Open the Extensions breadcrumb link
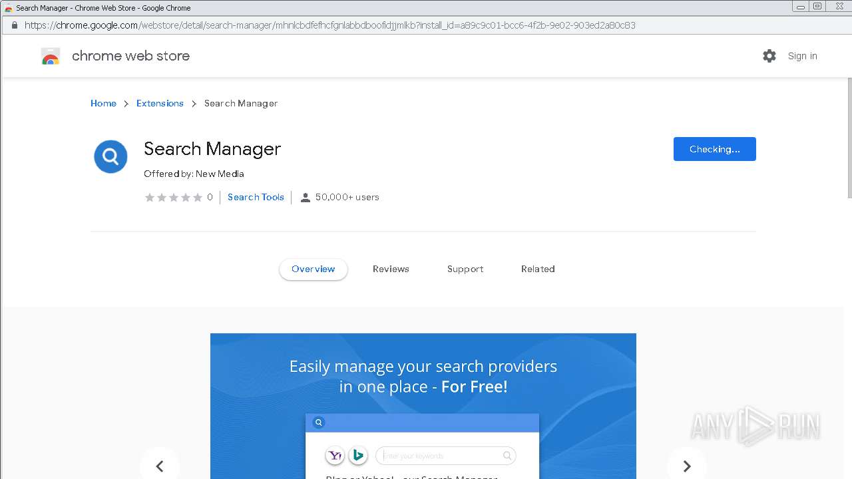The height and width of the screenshot is (479, 852). [160, 103]
